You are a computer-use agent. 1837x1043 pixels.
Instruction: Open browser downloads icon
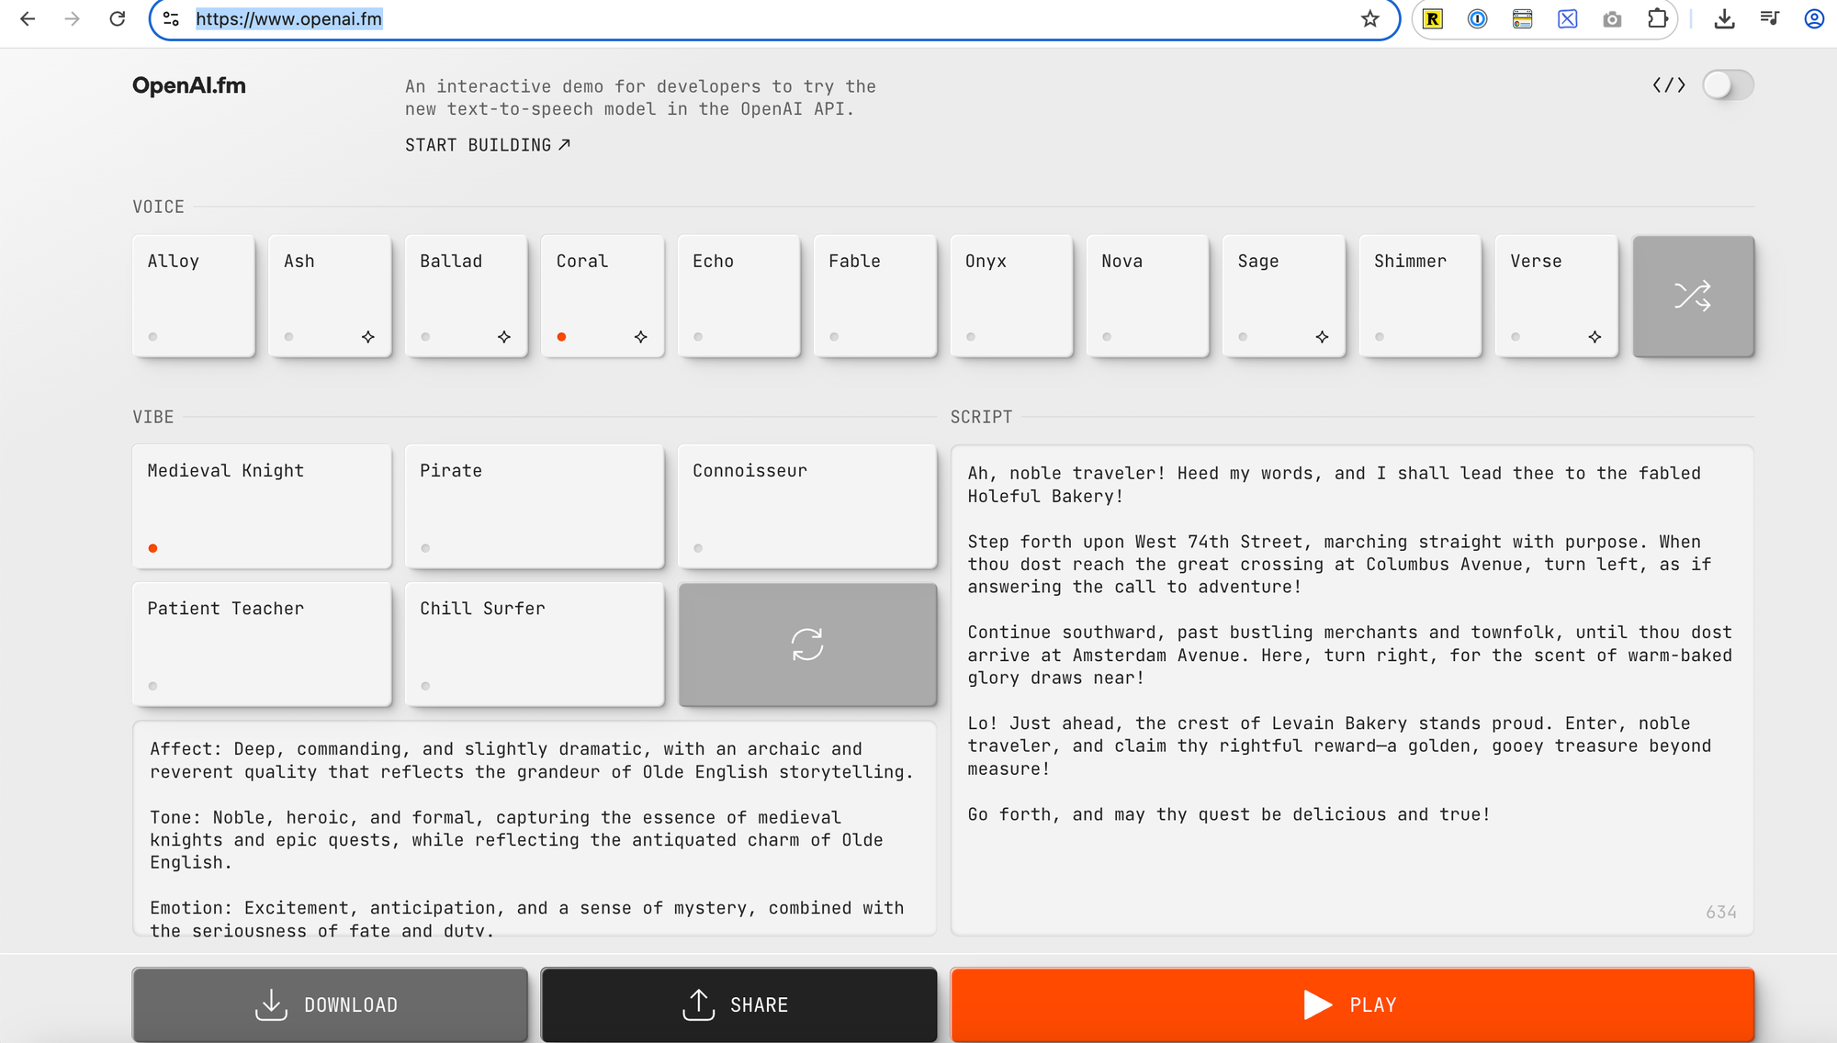[x=1724, y=18]
